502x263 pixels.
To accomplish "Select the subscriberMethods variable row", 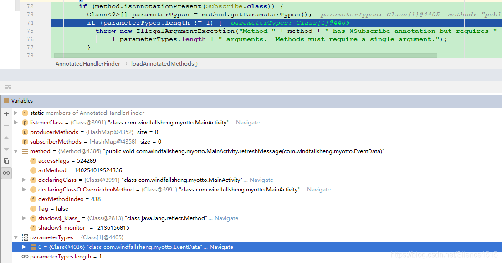I will click(x=257, y=142).
